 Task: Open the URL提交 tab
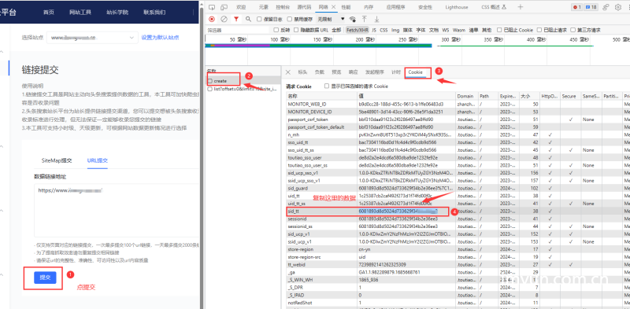tap(97, 160)
